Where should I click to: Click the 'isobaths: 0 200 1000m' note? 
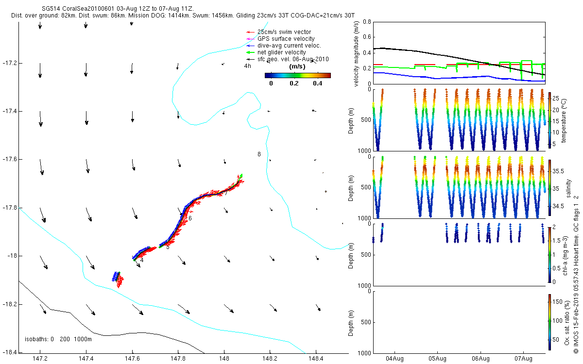pos(58,339)
